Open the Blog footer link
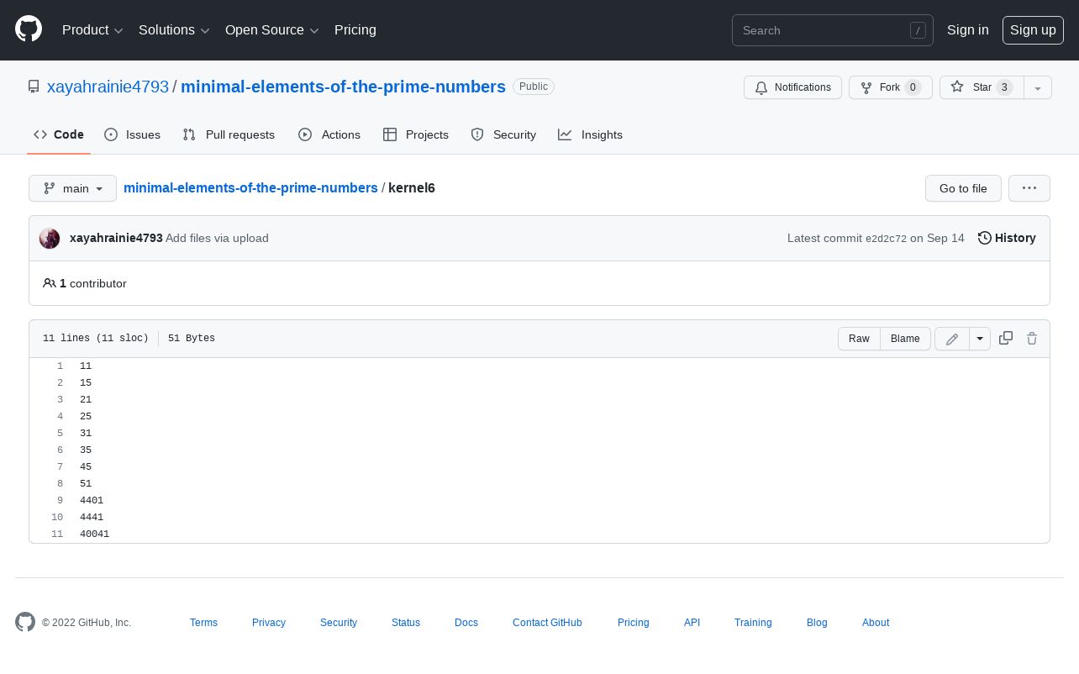 coord(817,623)
